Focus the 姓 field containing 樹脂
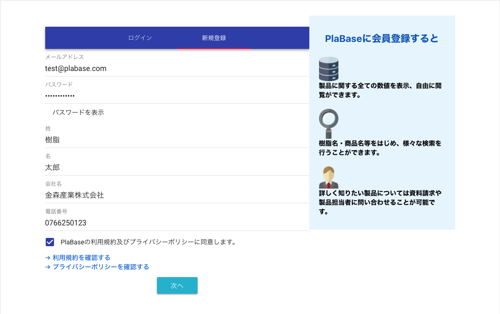 (x=177, y=140)
